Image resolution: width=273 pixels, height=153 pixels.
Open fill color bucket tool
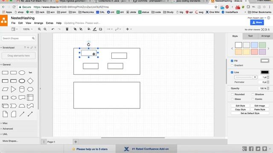[x=89, y=29]
